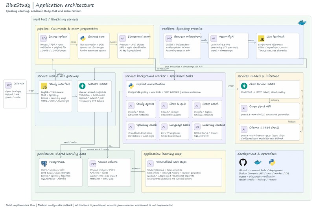Select the AI icon in Exam coach
Image resolution: width=317 pixels, height=211 pixels.
point(197,106)
